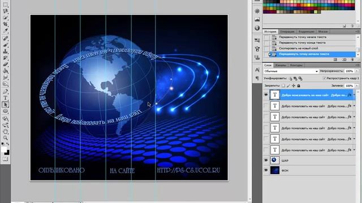This screenshot has height=203, width=362.
Task: Select the Horizontal Type tool
Action: point(5,98)
